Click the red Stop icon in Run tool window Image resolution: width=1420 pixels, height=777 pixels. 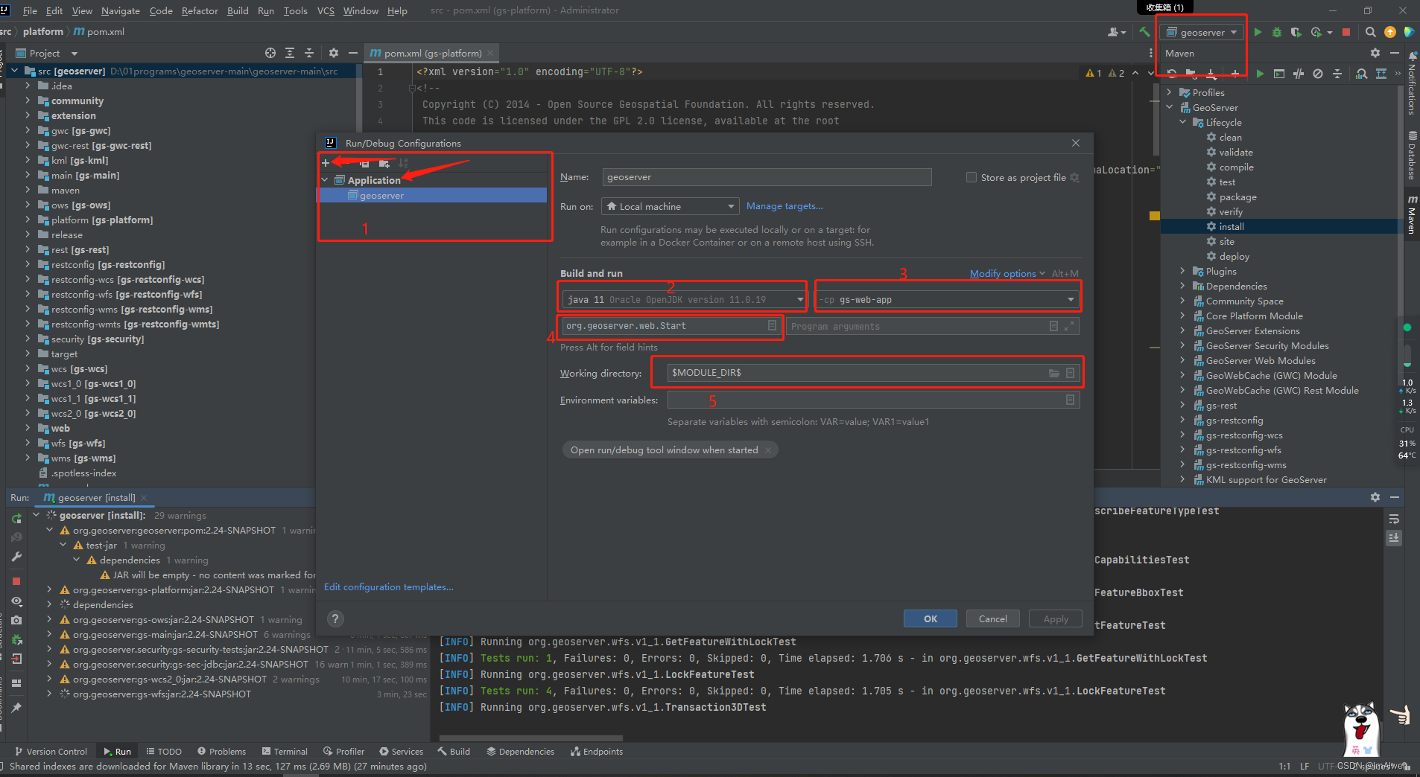click(x=16, y=581)
